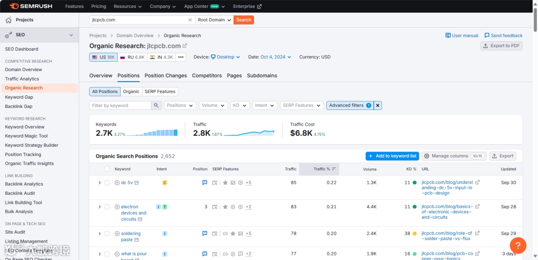Click featured snippet position icon for dc 5v
This screenshot has width=538, height=260.
tap(205, 182)
